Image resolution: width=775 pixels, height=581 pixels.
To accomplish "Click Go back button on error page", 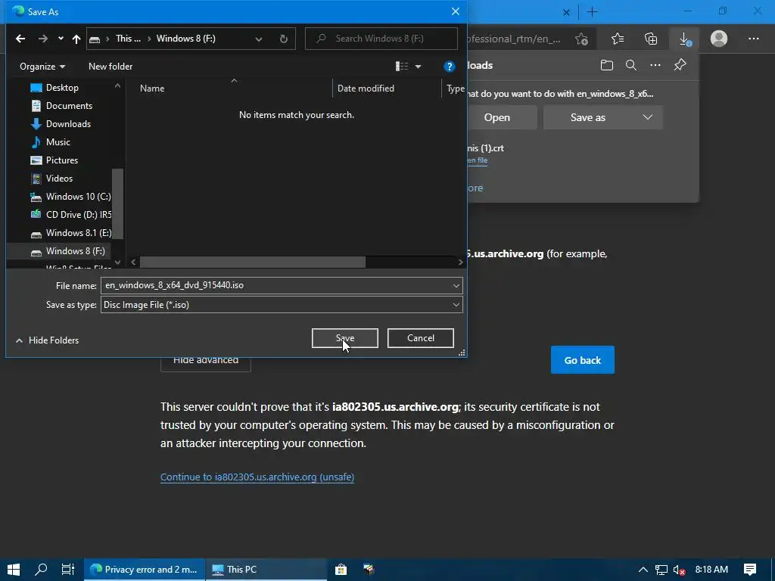I will [582, 360].
